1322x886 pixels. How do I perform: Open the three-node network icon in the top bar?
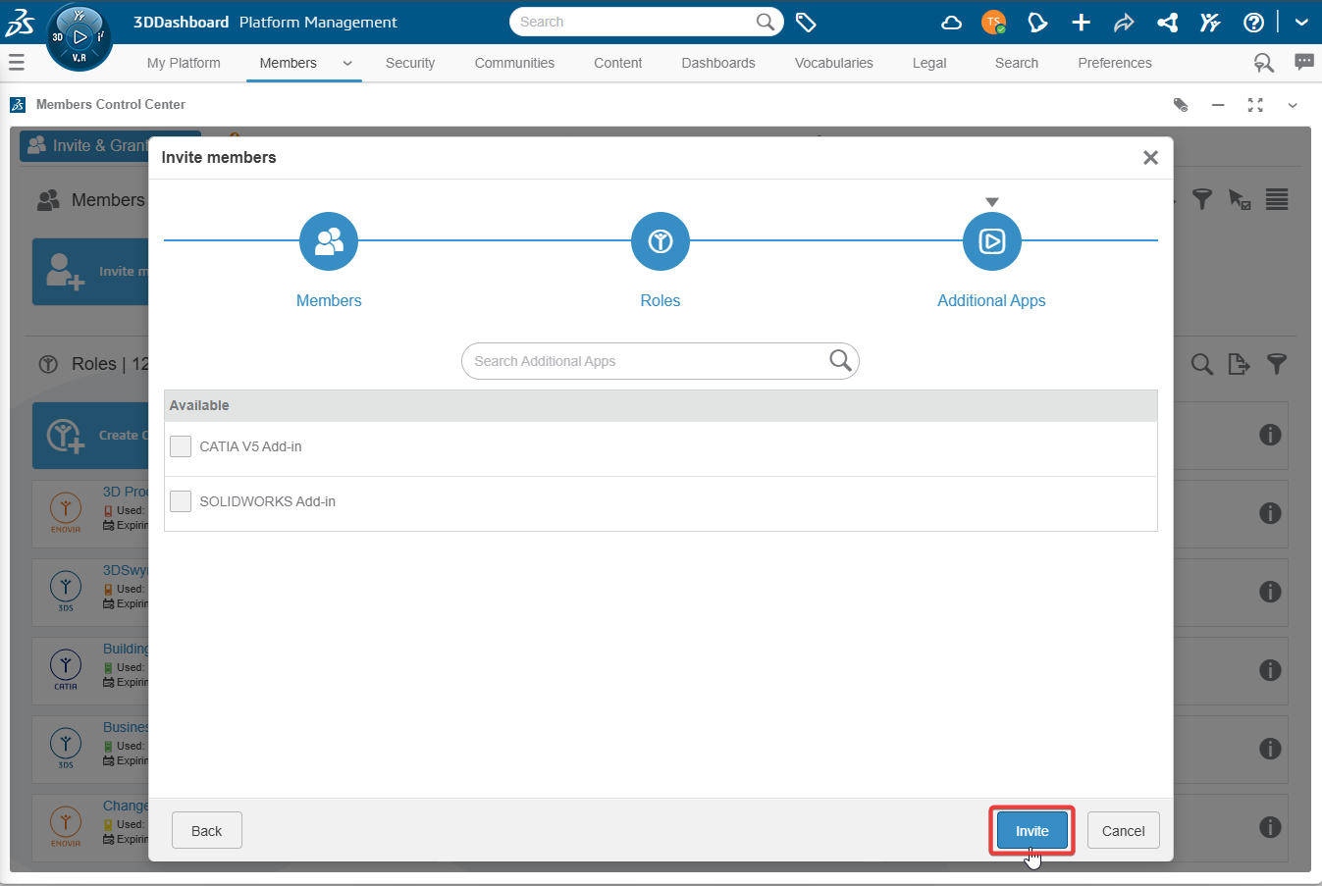tap(1167, 23)
